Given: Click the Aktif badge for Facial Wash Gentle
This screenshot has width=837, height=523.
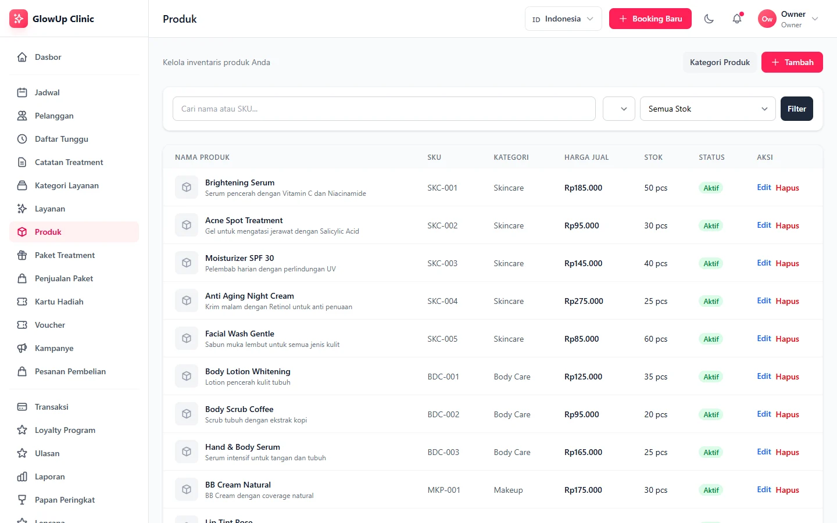Looking at the screenshot, I should [x=711, y=339].
